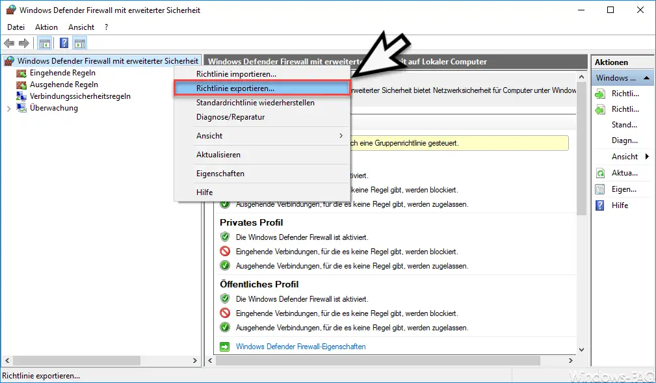Open the Ansicht menu in menu bar

tap(81, 27)
